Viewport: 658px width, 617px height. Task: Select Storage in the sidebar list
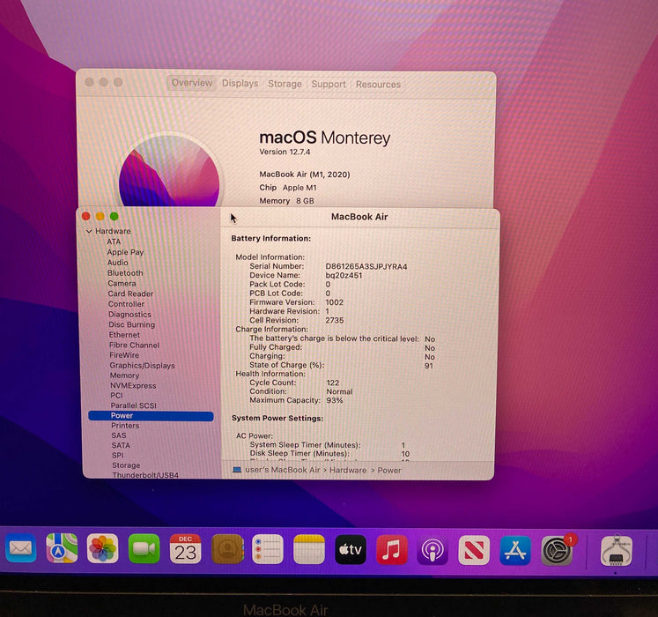[126, 465]
